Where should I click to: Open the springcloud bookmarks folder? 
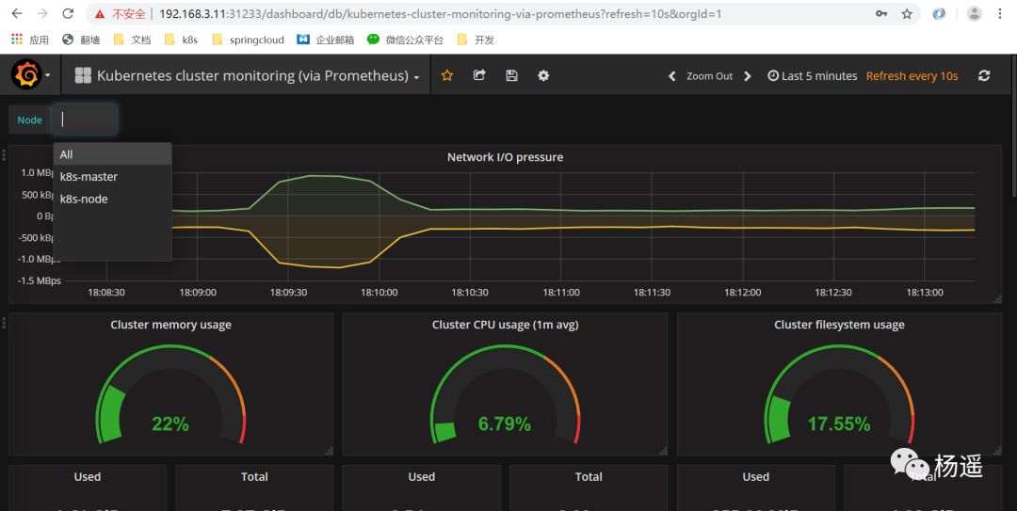(x=248, y=40)
